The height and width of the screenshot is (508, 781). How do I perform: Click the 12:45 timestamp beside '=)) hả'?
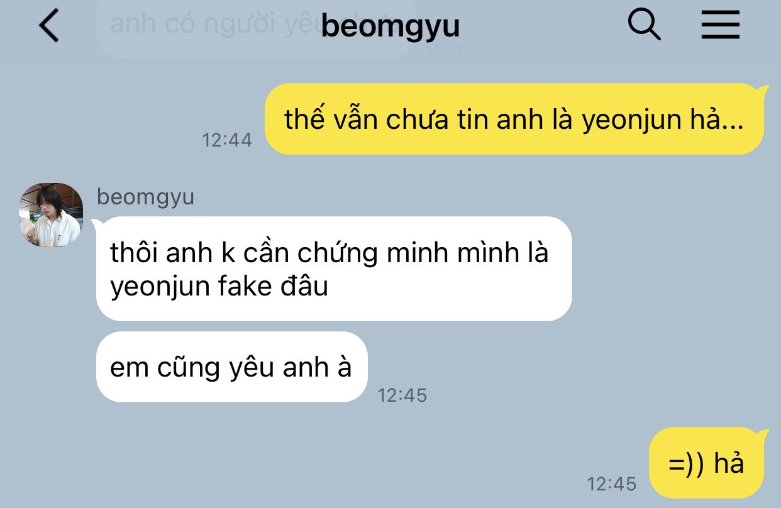pos(612,483)
